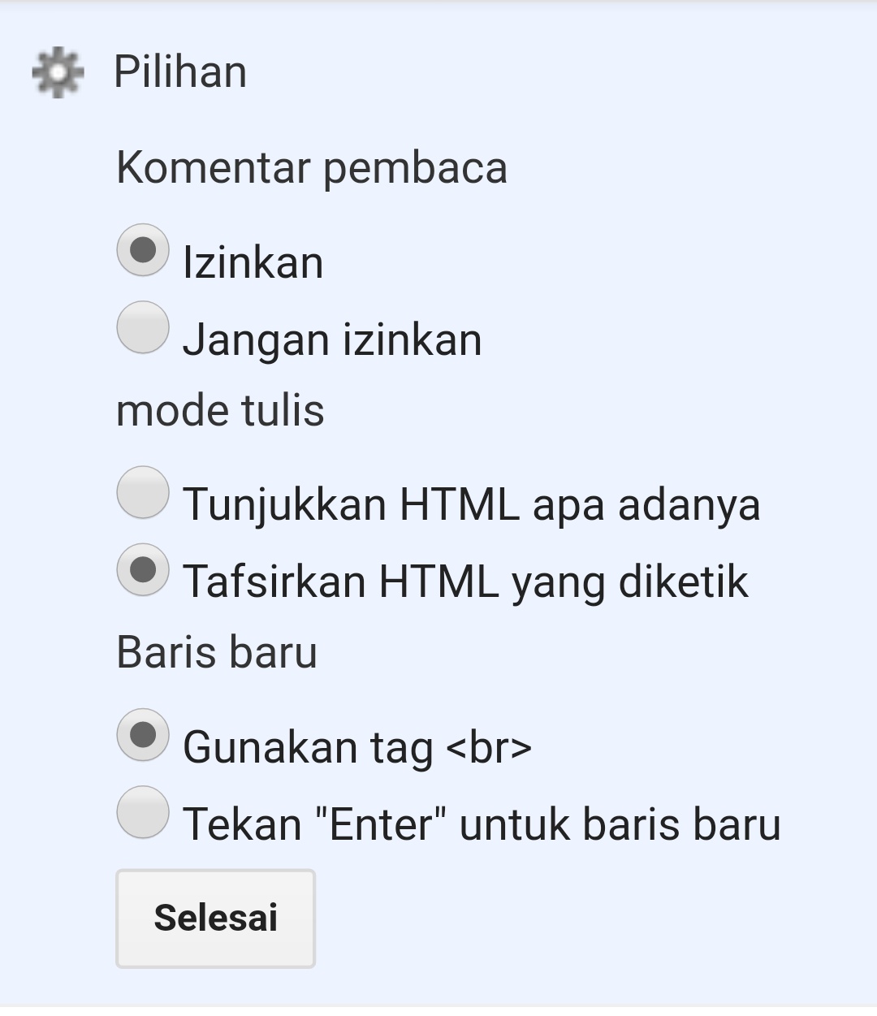877x1016 pixels.
Task: Click the gear icon beside Pilihan
Action: [x=57, y=72]
